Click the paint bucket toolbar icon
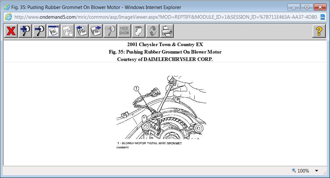This screenshot has height=178, width=330. click(x=139, y=31)
